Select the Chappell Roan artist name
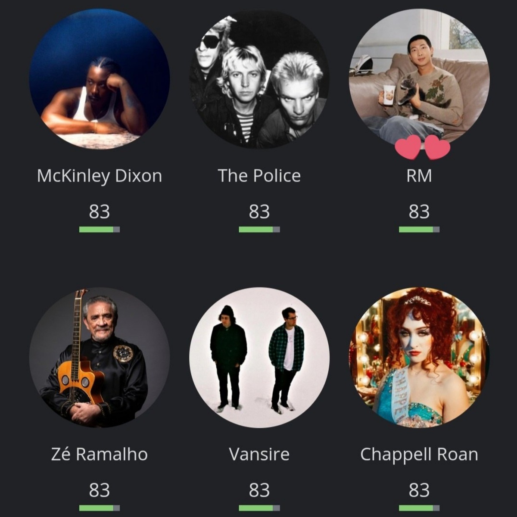Viewport: 517px width, 517px height. click(x=419, y=455)
